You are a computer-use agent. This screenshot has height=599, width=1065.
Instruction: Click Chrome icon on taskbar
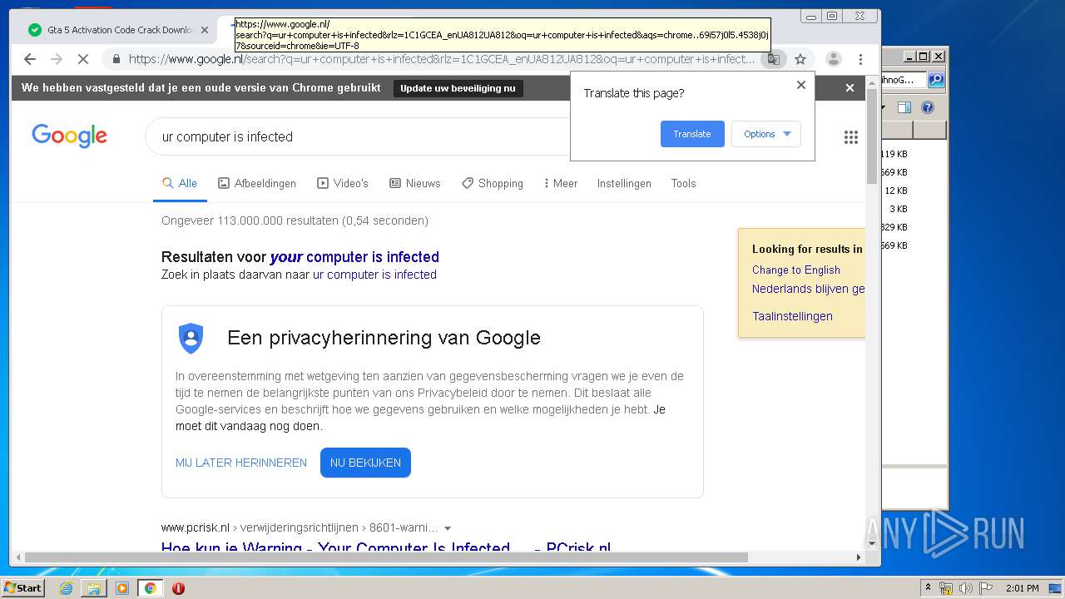tap(150, 588)
